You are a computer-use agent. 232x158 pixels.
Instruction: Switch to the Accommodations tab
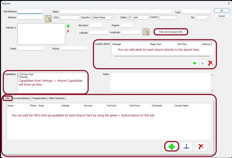click(x=21, y=98)
